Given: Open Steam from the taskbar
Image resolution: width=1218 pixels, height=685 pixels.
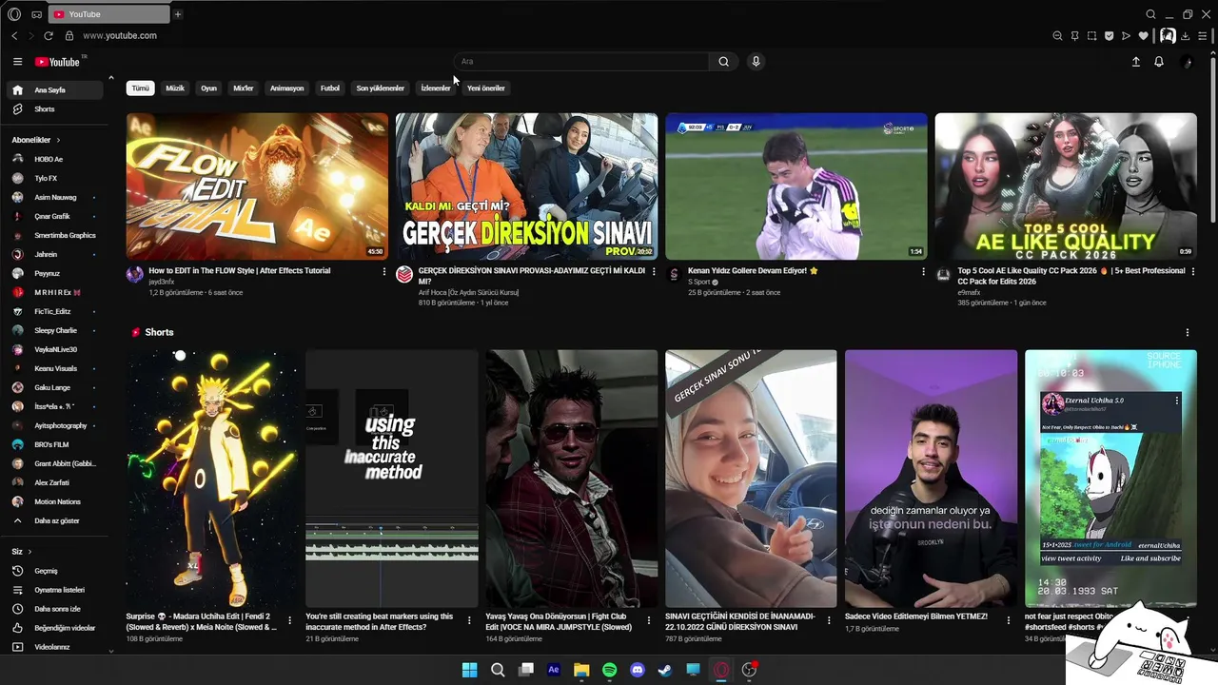Looking at the screenshot, I should tap(665, 670).
